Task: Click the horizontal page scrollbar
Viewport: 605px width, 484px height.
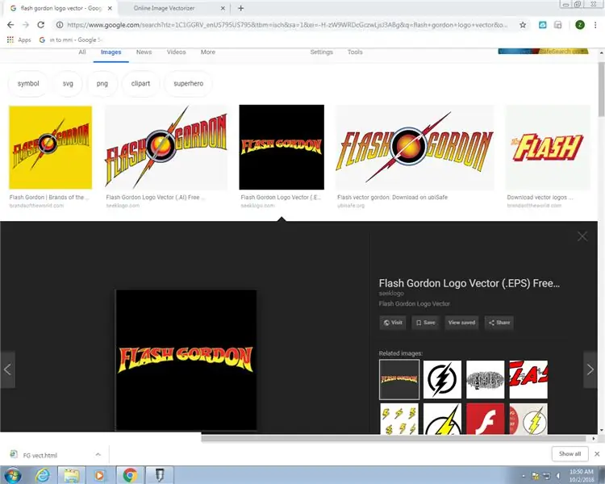Action: click(x=393, y=438)
